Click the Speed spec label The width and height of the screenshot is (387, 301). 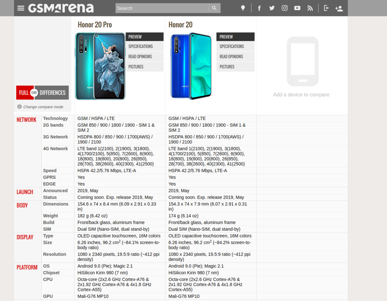tap(50, 171)
